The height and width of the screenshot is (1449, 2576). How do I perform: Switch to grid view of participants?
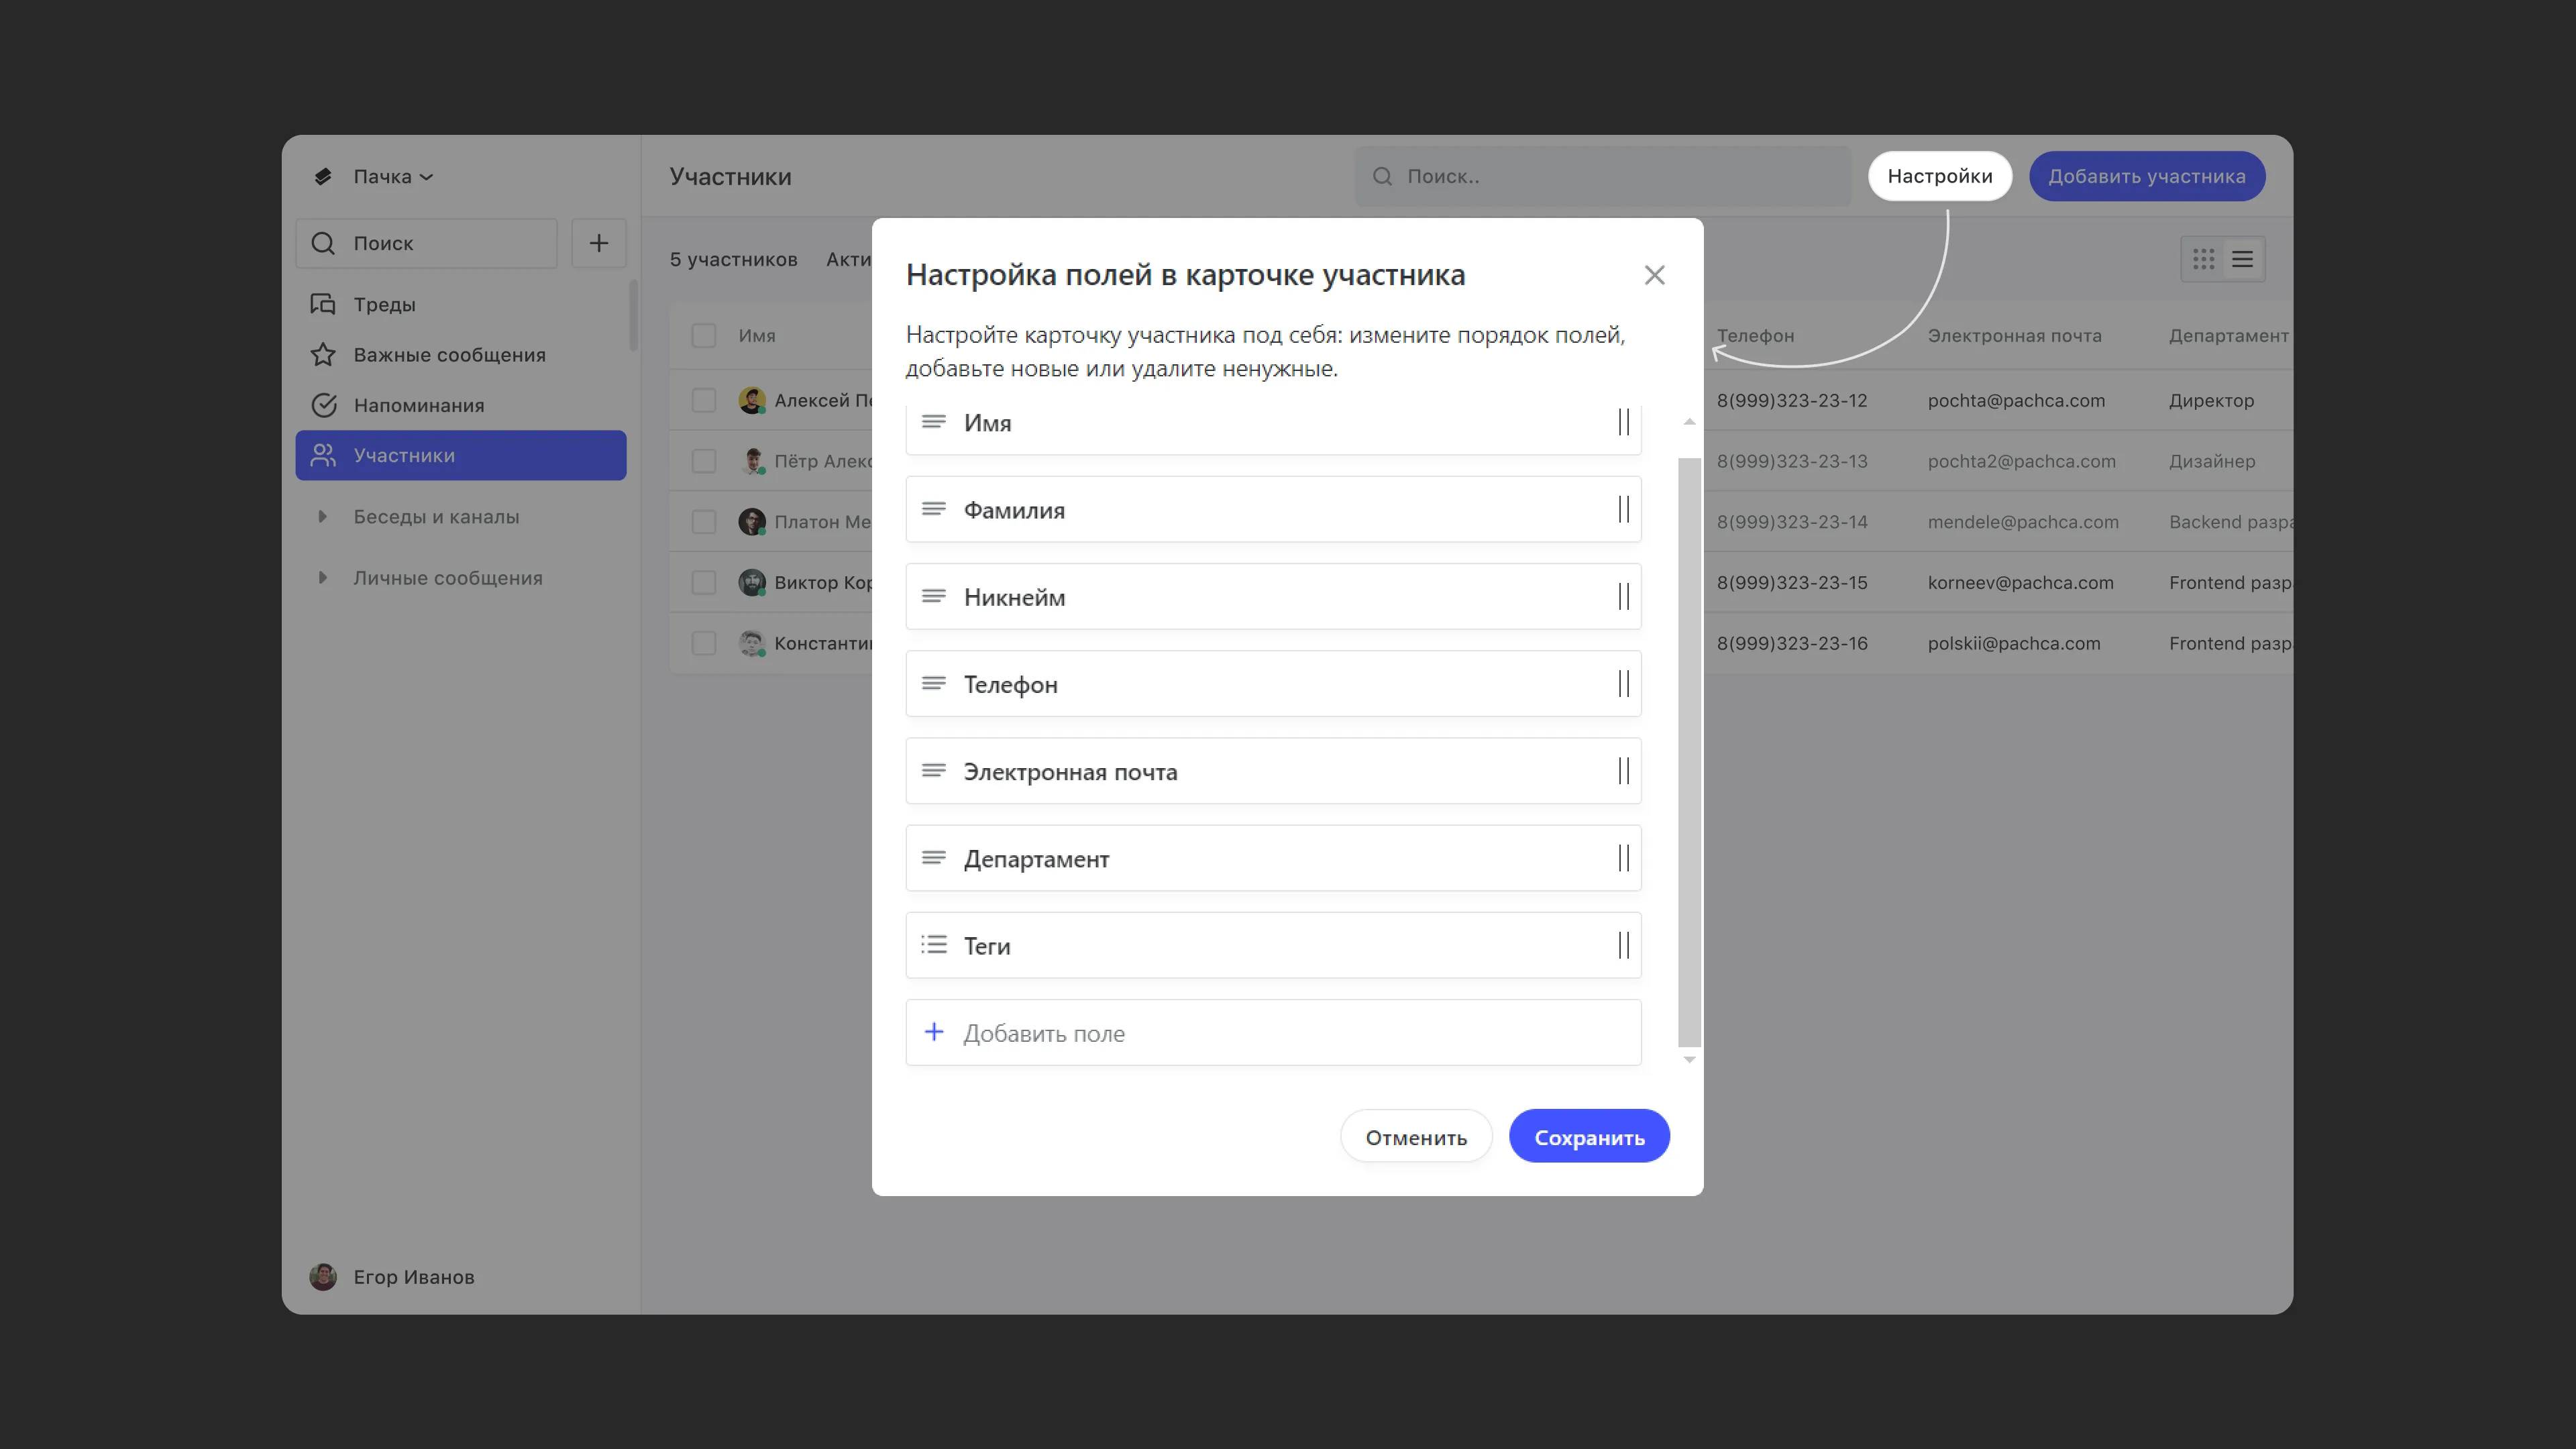tap(2203, 260)
